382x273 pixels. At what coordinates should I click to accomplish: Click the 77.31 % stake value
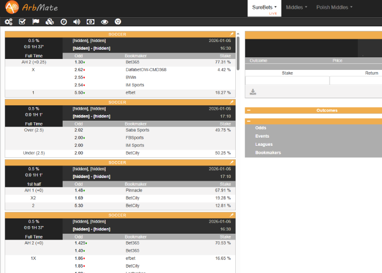click(223, 62)
